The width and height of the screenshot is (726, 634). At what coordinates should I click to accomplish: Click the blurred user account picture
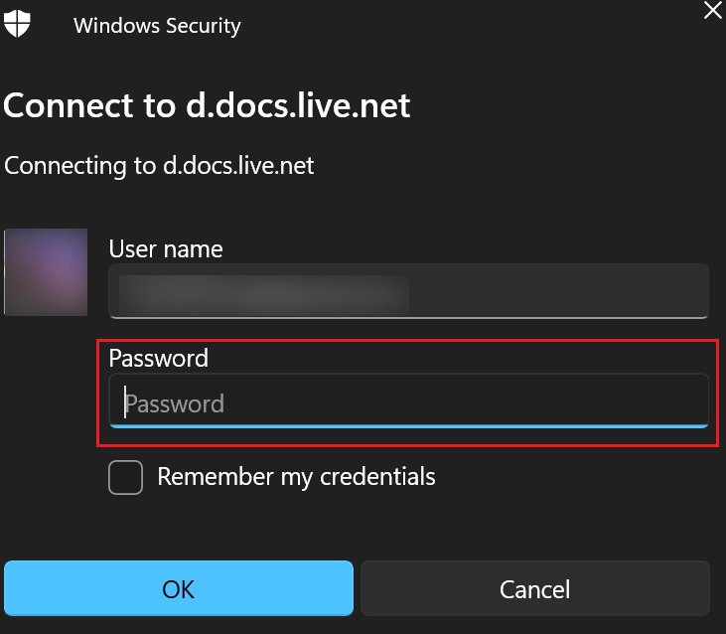(x=46, y=272)
